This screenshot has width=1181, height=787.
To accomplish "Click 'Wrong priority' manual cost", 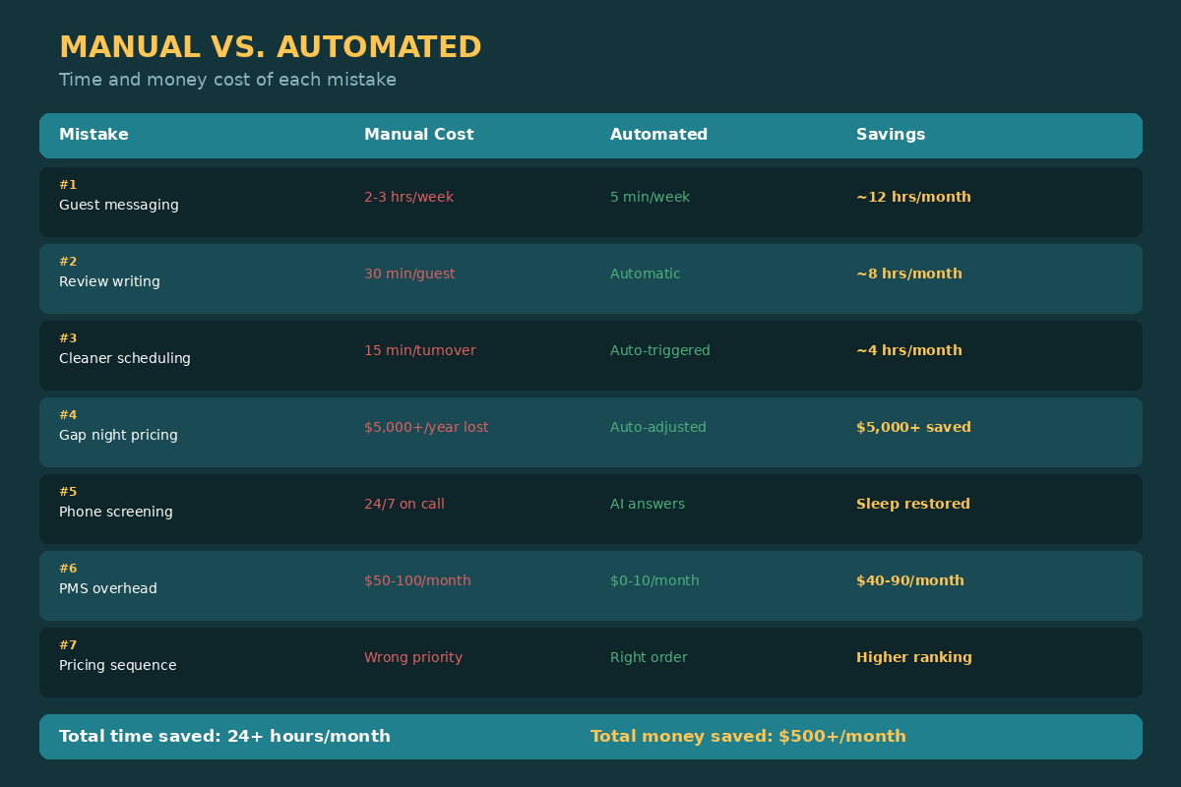I will tap(413, 657).
